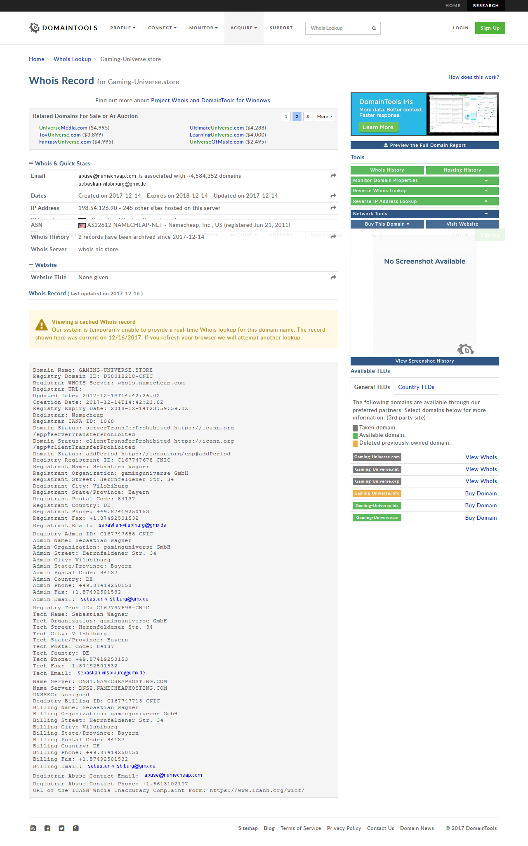This screenshot has width=528, height=846.
Task: Open the Whois History tool button
Action: [387, 170]
